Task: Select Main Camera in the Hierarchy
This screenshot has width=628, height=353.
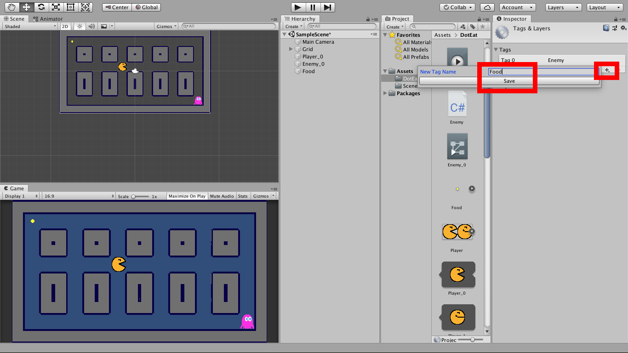Action: [318, 42]
